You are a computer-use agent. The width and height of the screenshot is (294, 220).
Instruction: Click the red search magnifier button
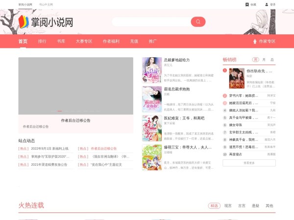197,22
